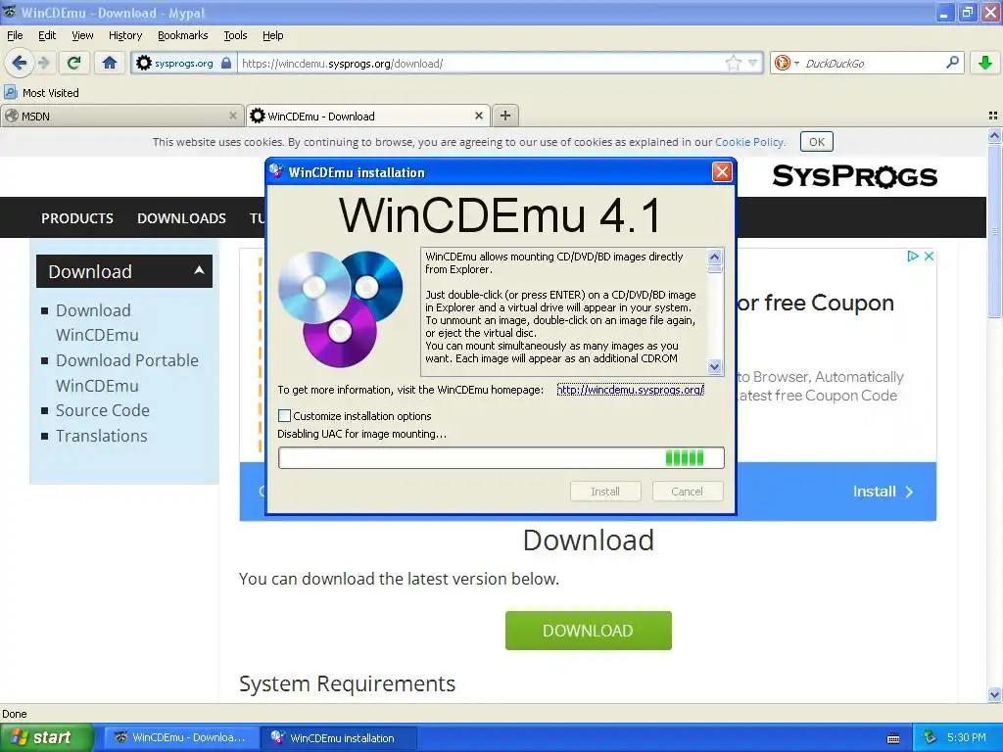The width and height of the screenshot is (1003, 752).
Task: Open the Edit menu
Action: [x=47, y=35]
